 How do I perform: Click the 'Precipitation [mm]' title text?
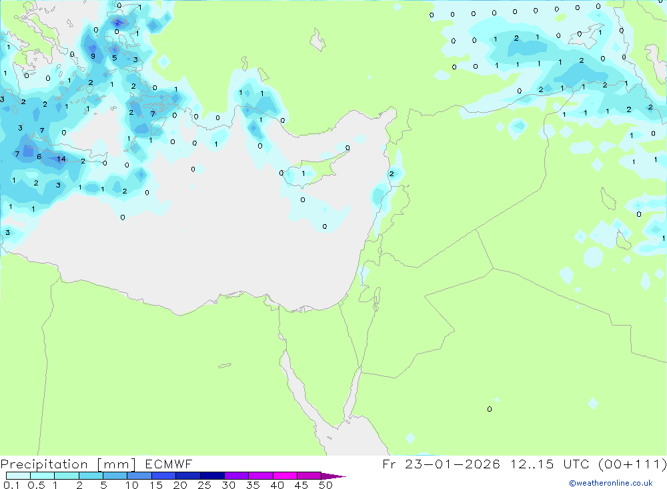[68, 464]
